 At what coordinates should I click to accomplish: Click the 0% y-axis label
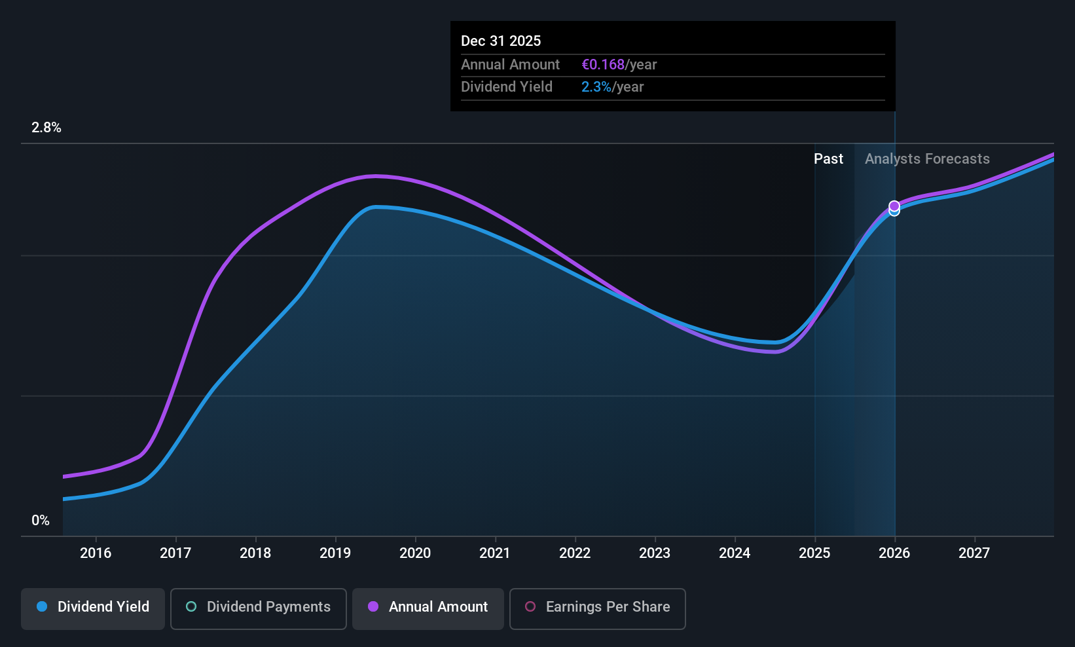click(41, 521)
